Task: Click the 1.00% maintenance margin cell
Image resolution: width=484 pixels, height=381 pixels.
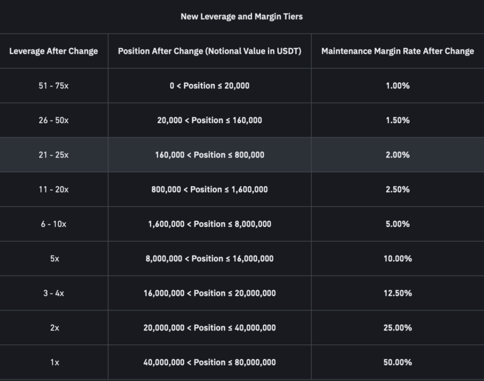Action: pos(397,86)
